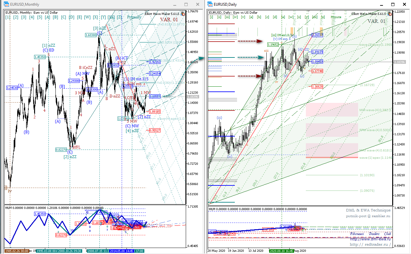Screen dimensions: 411x254
Task: Open the redtrader.ru link
Action: pyautogui.click(x=371, y=244)
